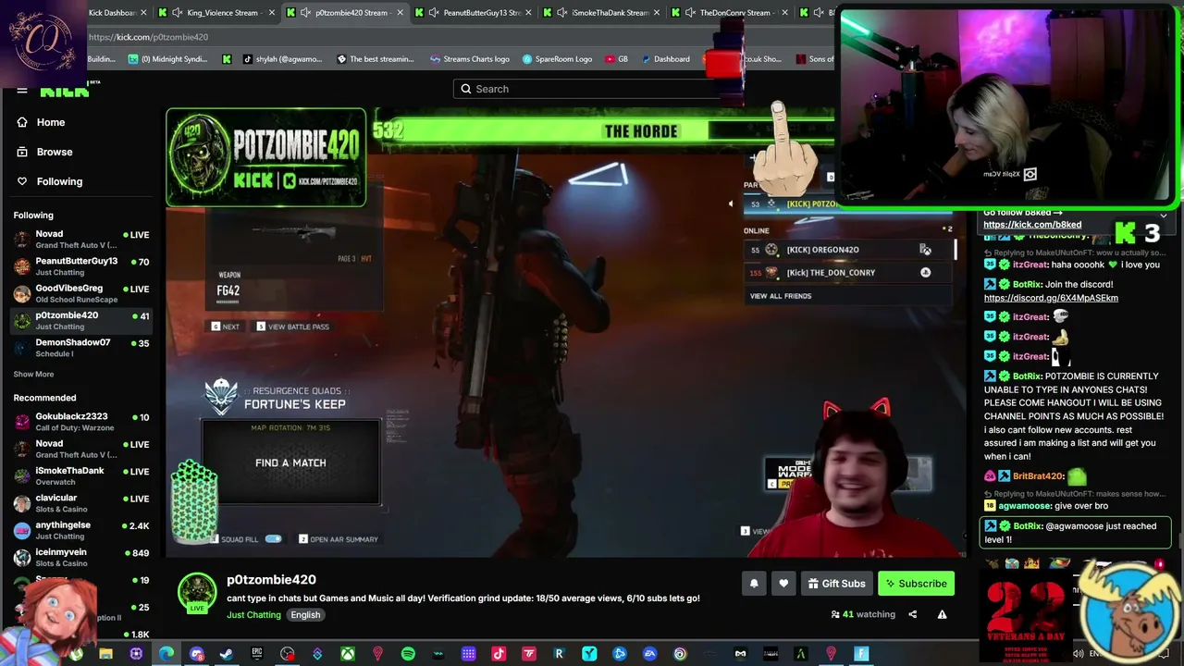Open the Xbox app in the taskbar
This screenshot has height=666, width=1184.
point(348,655)
